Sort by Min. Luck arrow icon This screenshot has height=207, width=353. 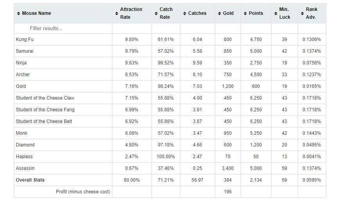click(276, 14)
